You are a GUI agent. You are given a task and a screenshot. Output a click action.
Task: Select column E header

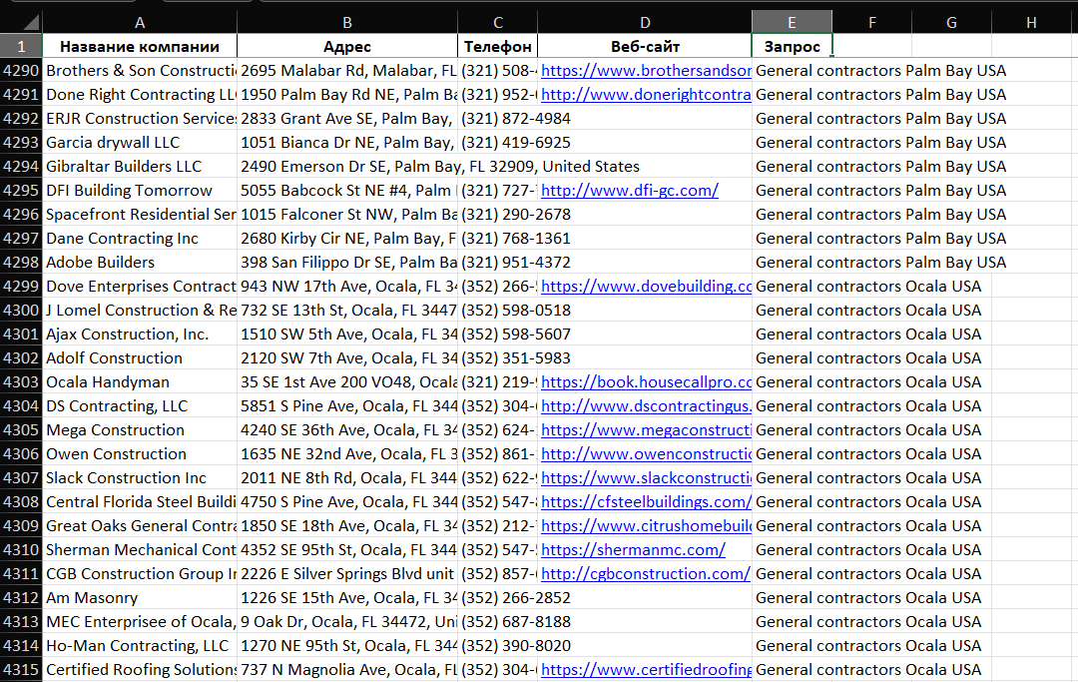click(792, 23)
